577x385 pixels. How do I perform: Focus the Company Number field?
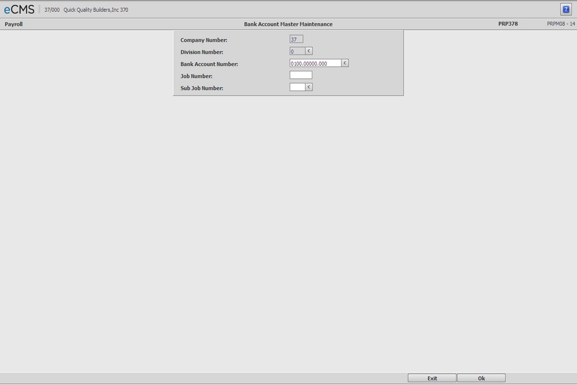296,39
